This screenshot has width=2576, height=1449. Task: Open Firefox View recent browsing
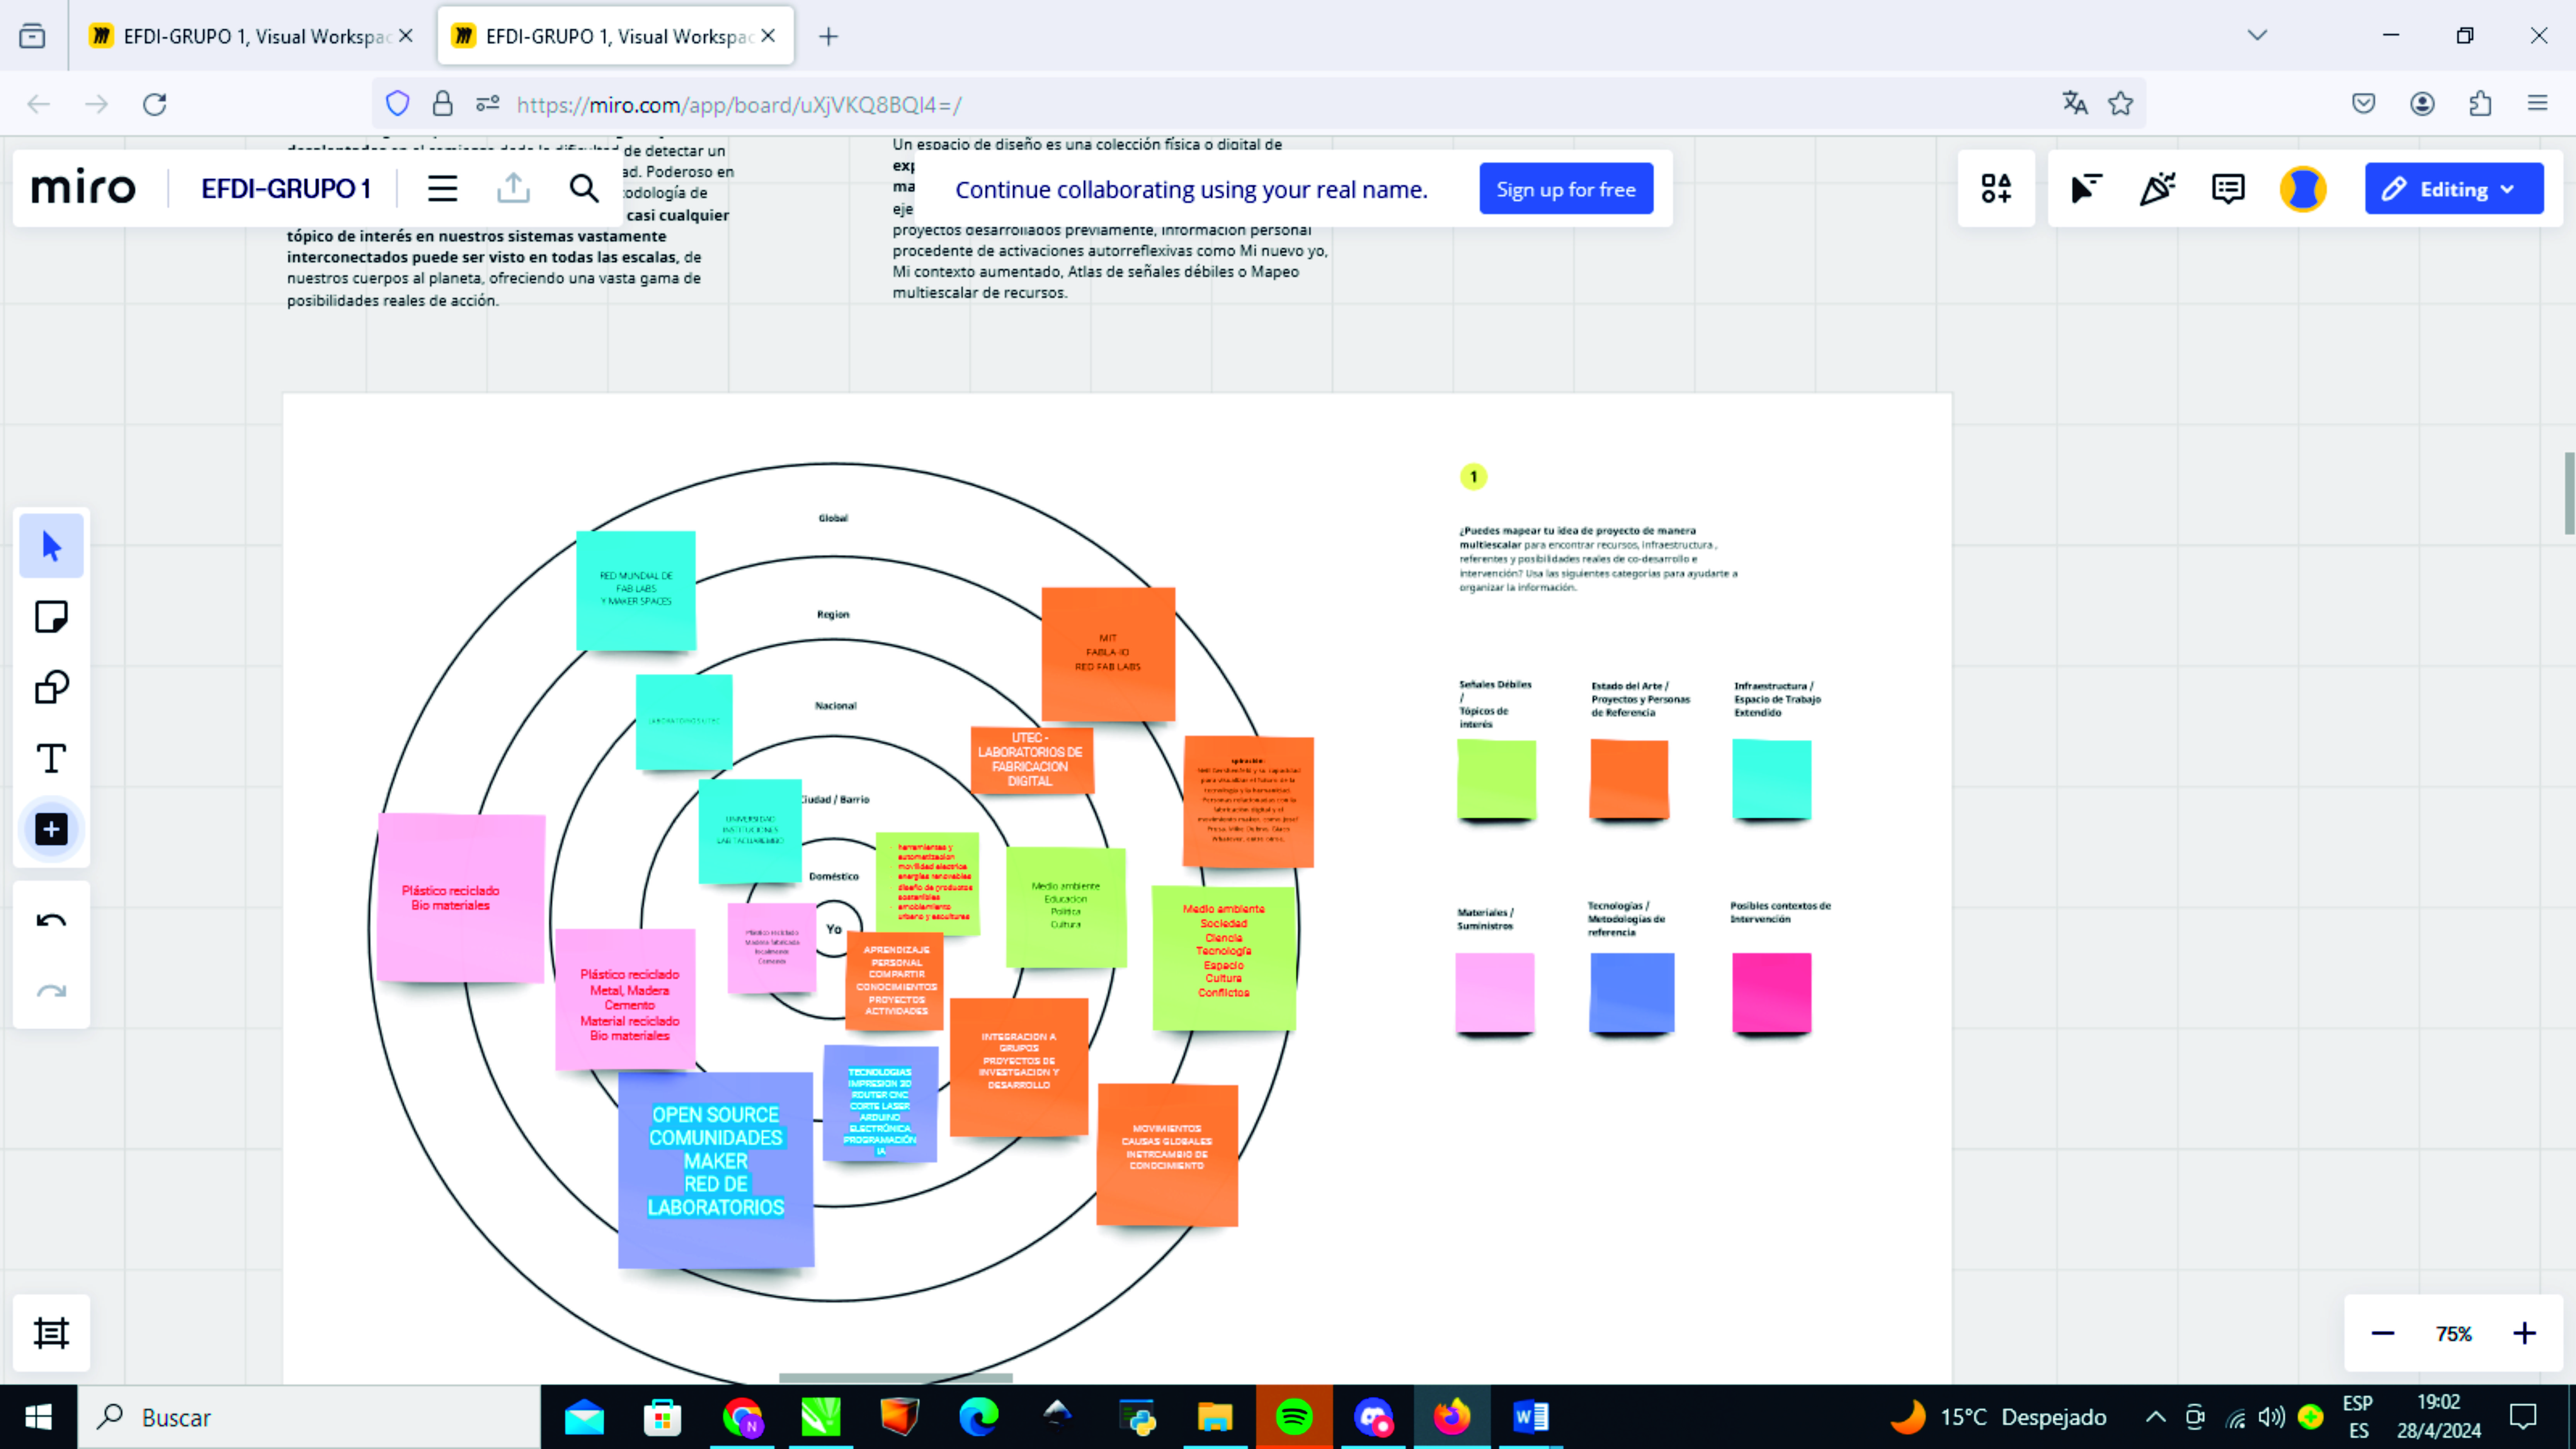click(32, 36)
